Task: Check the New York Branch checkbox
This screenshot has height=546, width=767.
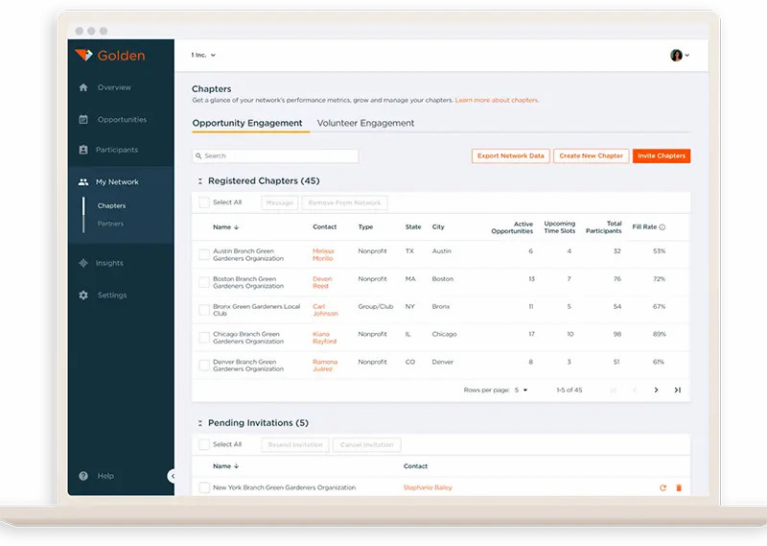Action: click(204, 487)
